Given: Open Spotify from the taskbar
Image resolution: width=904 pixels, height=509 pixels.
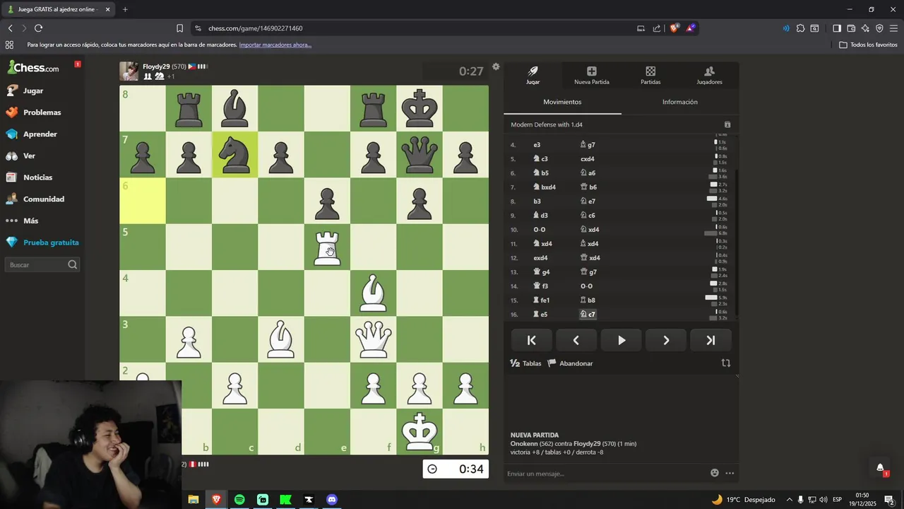Looking at the screenshot, I should [239, 500].
